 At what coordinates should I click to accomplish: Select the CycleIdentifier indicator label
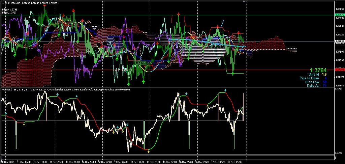click(x=56, y=90)
